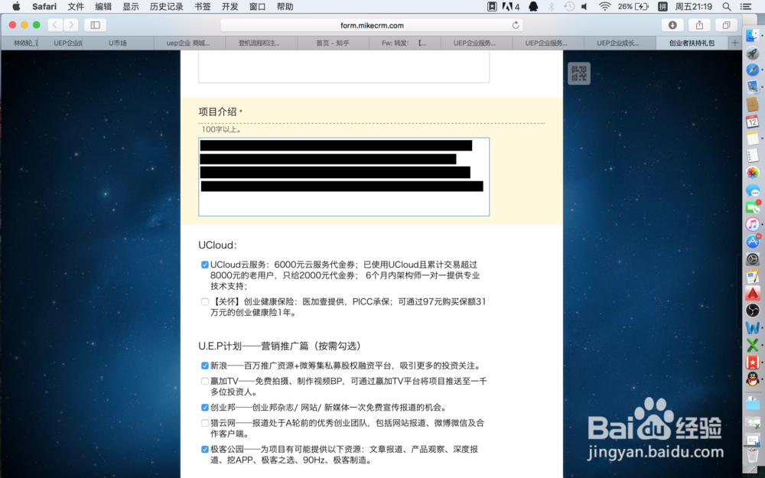This screenshot has width=765, height=478.
Task: Open Notes in the Dock
Action: point(752,138)
